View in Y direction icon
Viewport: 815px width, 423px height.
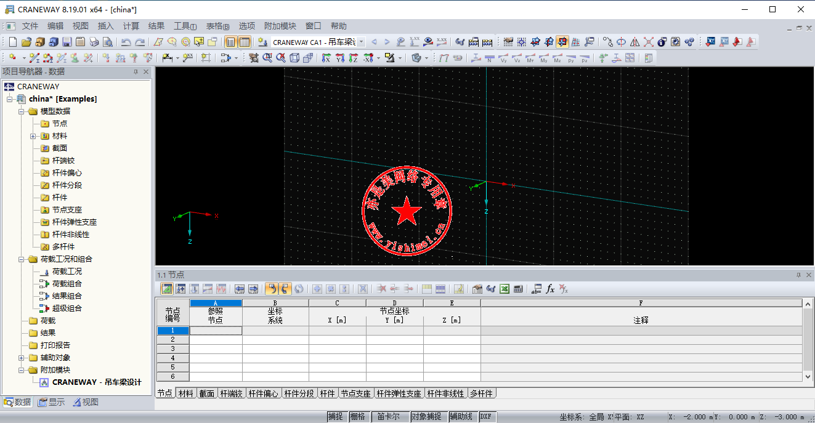pyautogui.click(x=340, y=58)
